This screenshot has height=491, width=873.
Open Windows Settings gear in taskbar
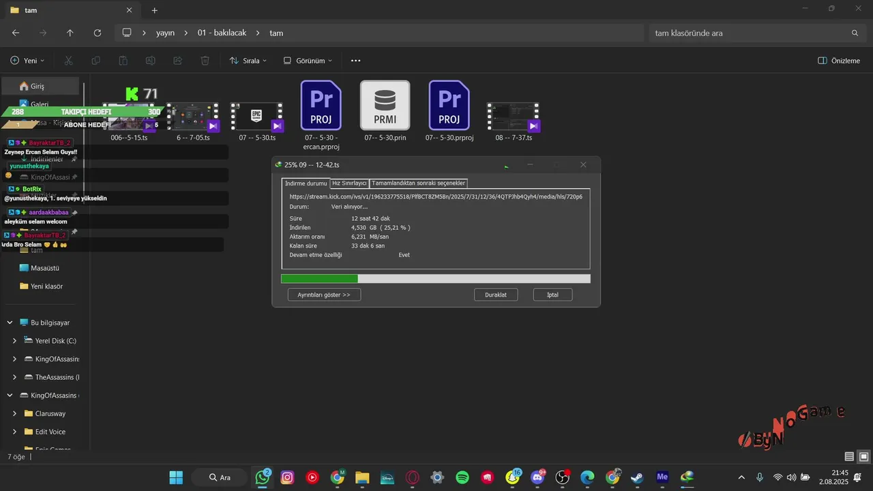438,477
